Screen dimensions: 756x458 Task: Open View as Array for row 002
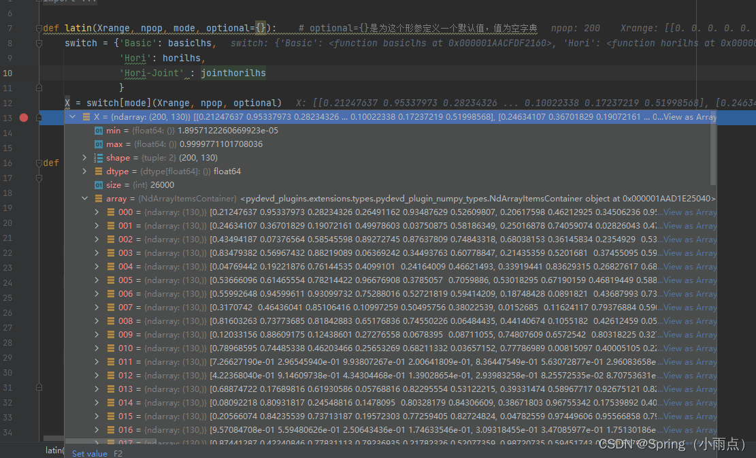click(690, 239)
